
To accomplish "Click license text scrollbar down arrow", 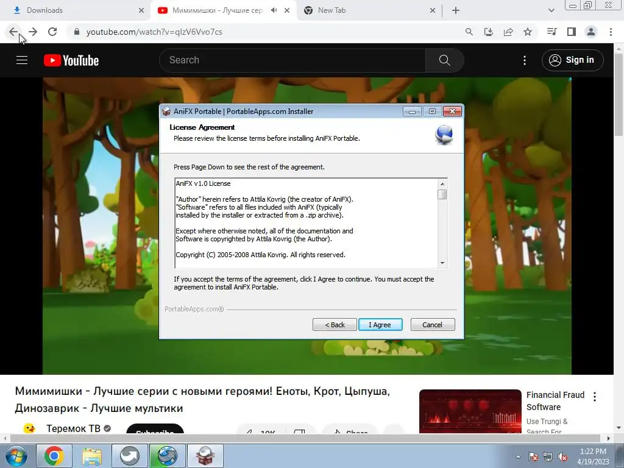I will pyautogui.click(x=442, y=263).
